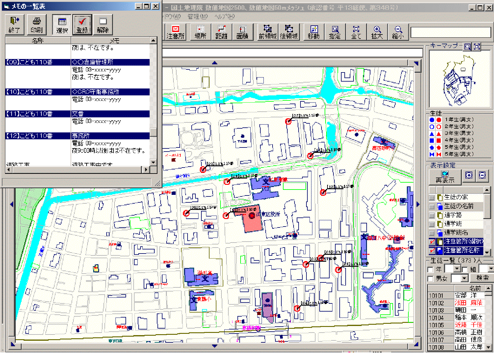Enable the 生徒の家 layer checkbox
Screen dimensions: 494x353
point(432,197)
